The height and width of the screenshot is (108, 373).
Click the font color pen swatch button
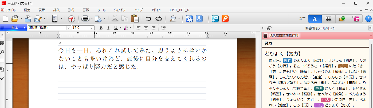(126, 28)
